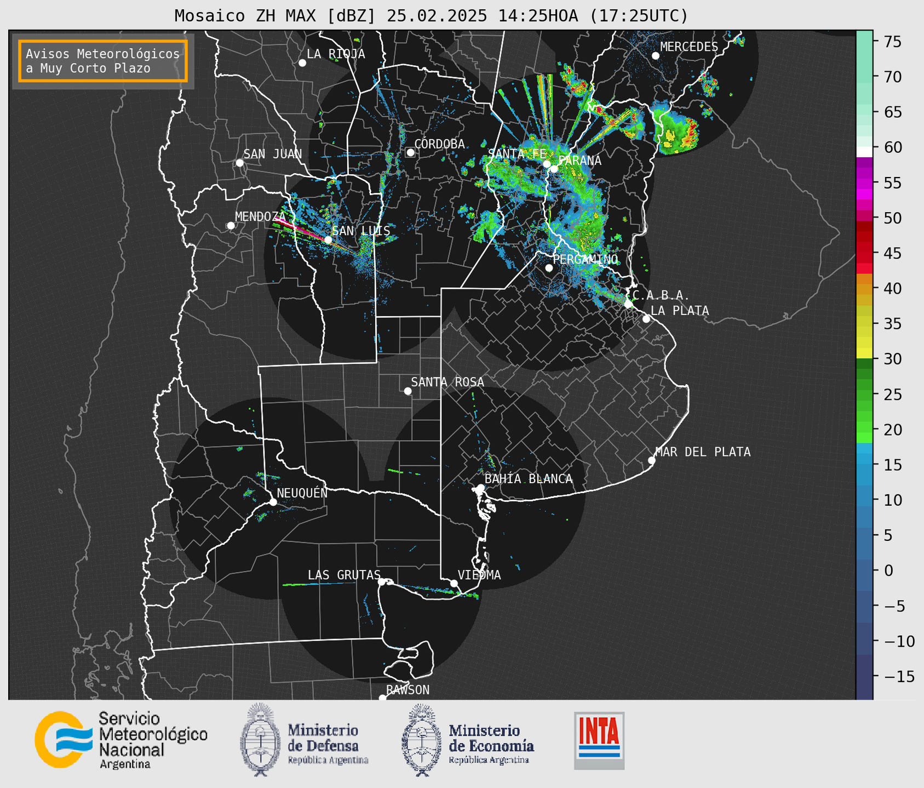
Task: Click the PARANÁ city marker dot
Action: [x=554, y=169]
